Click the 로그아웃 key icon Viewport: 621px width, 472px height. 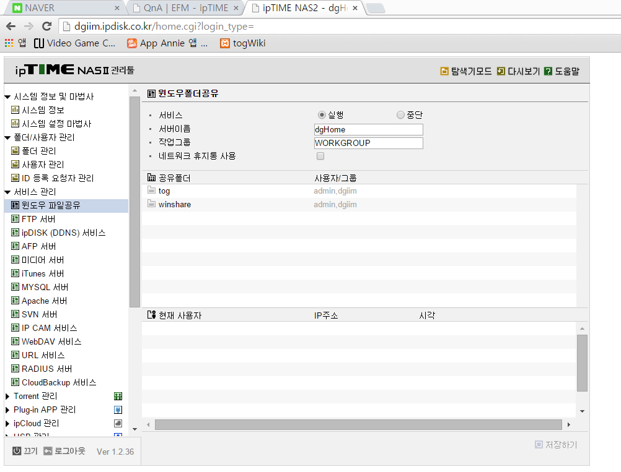(48, 451)
